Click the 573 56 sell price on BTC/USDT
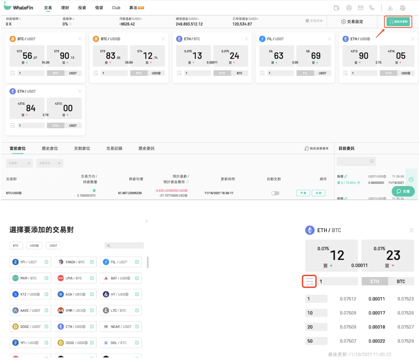 pyautogui.click(x=27, y=56)
